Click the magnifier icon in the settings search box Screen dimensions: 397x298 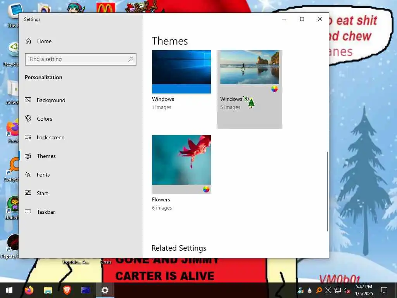pos(131,59)
